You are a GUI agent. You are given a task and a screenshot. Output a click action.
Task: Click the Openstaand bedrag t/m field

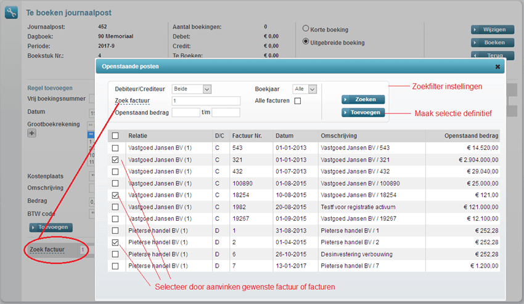[226, 112]
